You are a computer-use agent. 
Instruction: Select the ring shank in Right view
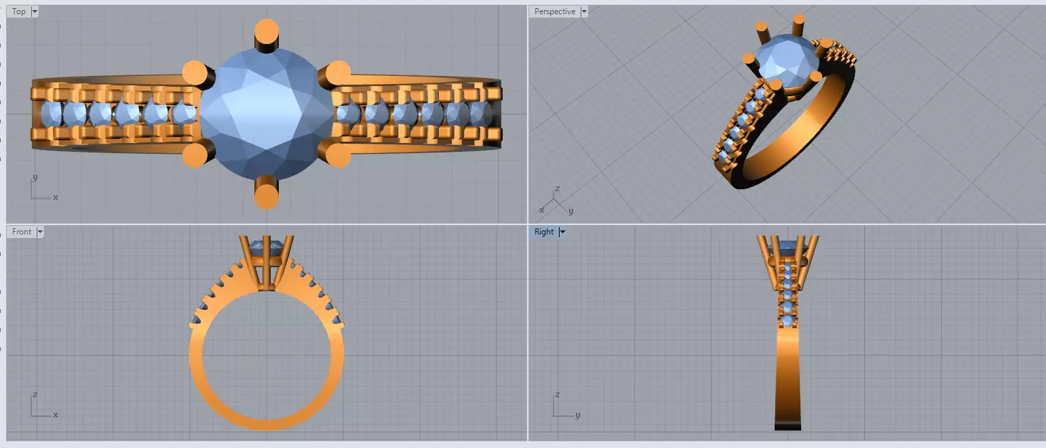pos(788,380)
